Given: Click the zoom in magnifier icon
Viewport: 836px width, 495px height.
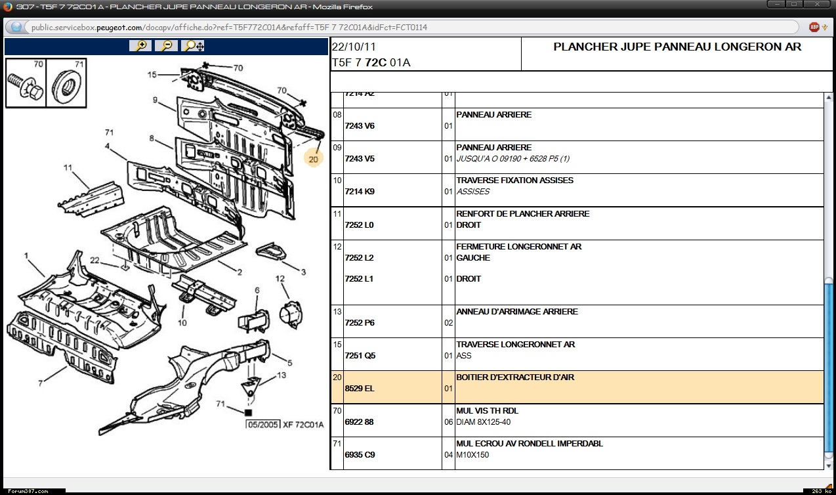Looking at the screenshot, I should [x=140, y=45].
